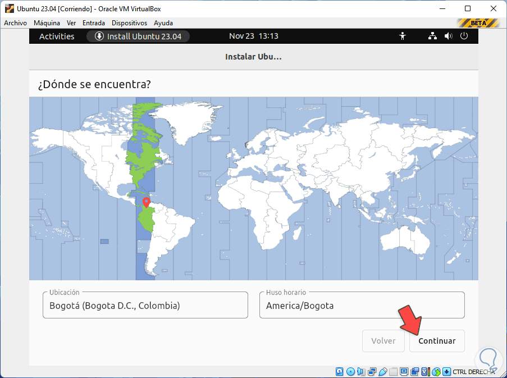Click the Continuar button
Viewport: 507px width, 378px height.
coord(437,341)
